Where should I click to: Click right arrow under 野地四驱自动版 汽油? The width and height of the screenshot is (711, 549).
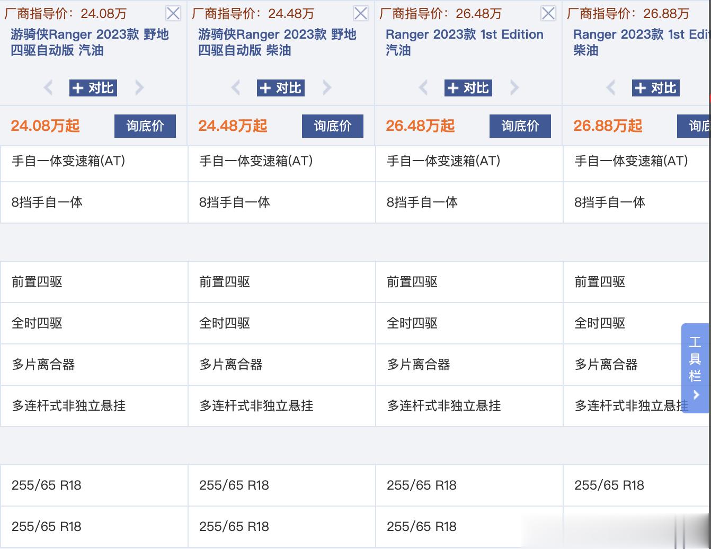coord(139,87)
